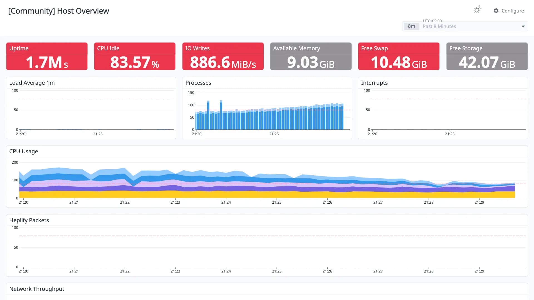
Task: Select the IO Writes 886.6 MiB/s card
Action: [223, 56]
